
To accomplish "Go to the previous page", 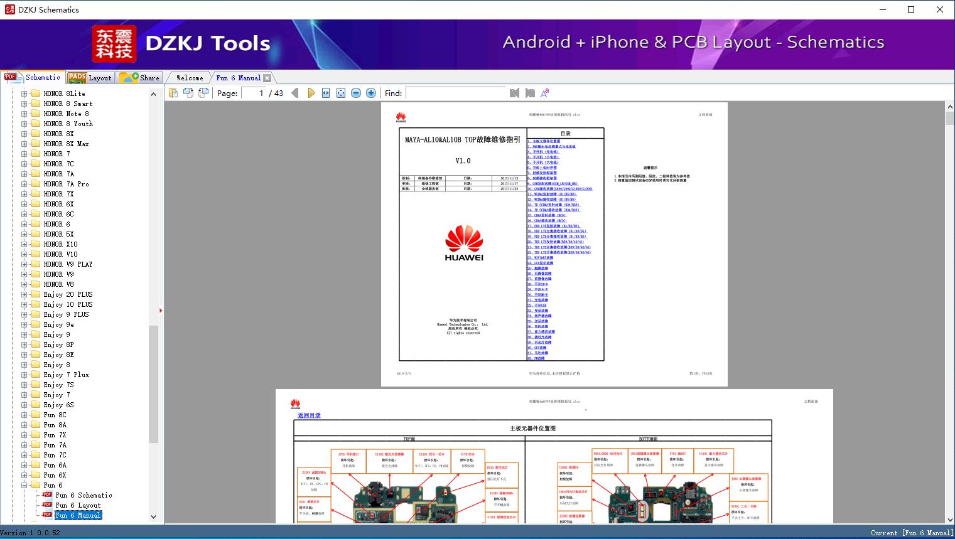I will pos(295,93).
